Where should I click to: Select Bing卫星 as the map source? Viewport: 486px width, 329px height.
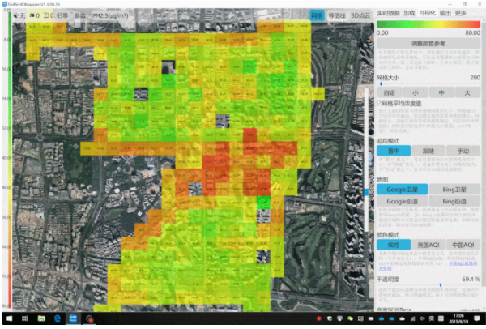455,189
